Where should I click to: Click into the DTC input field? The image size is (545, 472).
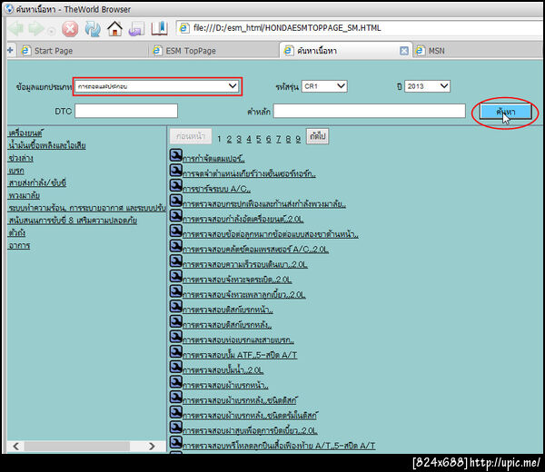[x=126, y=111]
